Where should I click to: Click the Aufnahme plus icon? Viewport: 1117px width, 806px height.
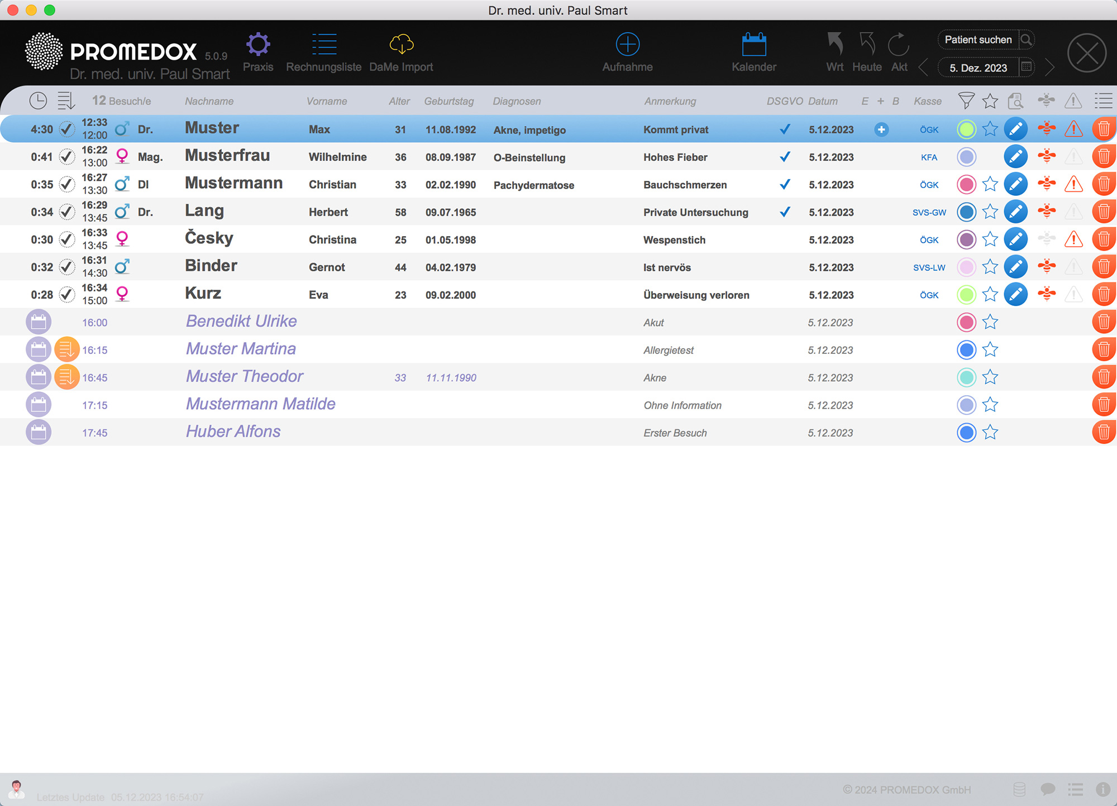click(x=628, y=44)
